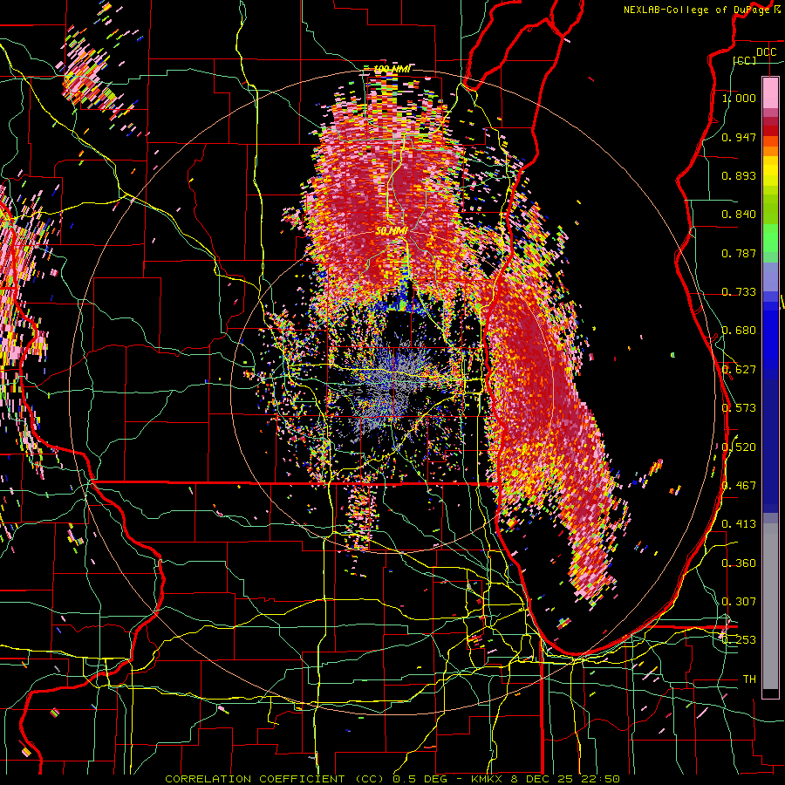The height and width of the screenshot is (785, 785).
Task: Click the 100 NMI range ring label
Action: [x=392, y=69]
